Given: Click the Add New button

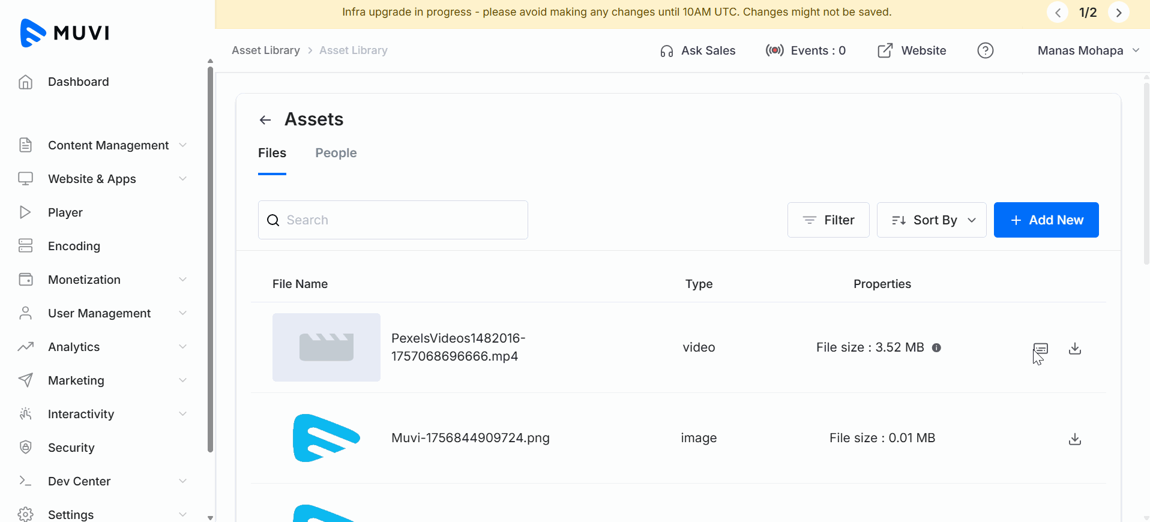Looking at the screenshot, I should [x=1046, y=220].
